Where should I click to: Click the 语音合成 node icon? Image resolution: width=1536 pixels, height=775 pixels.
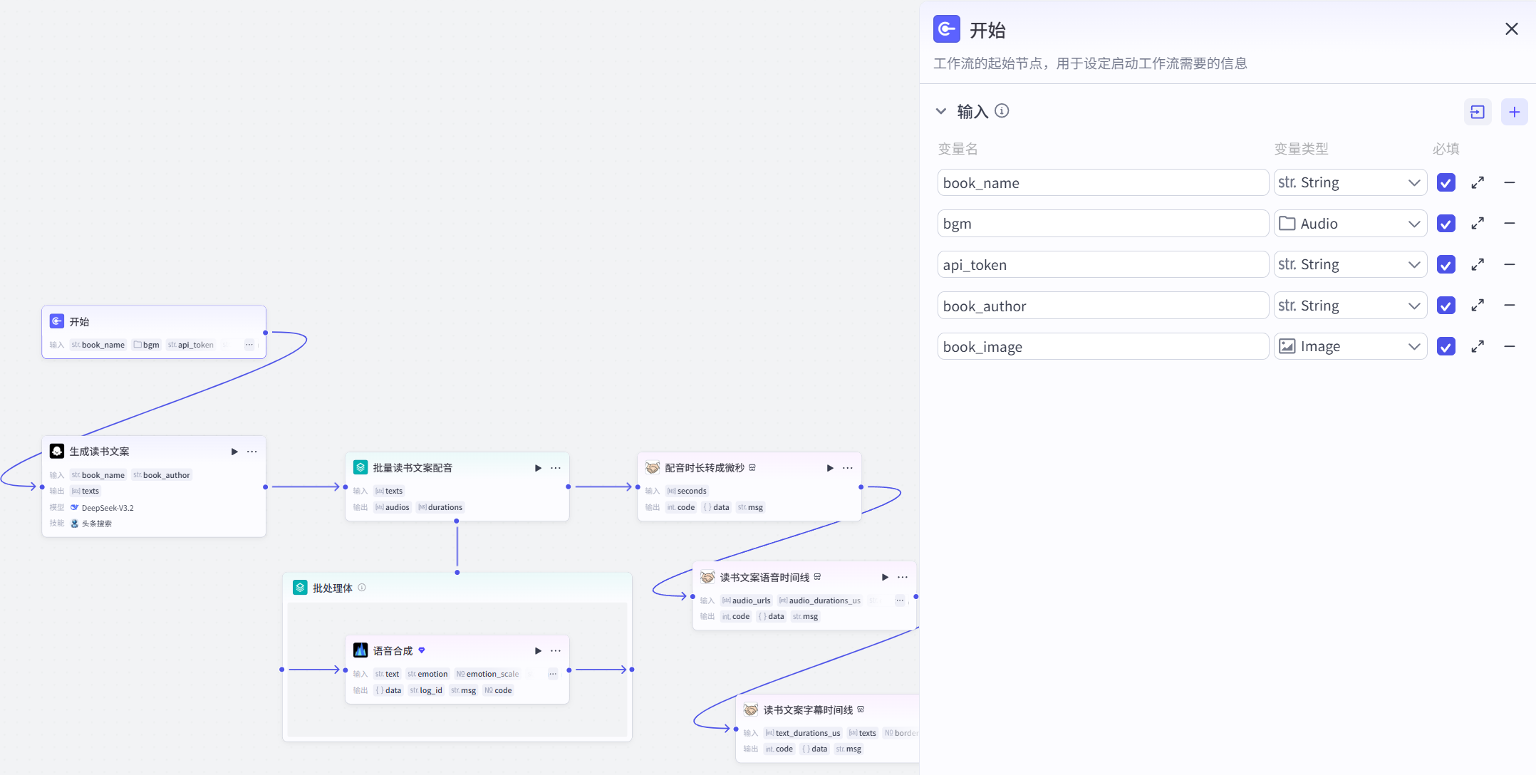[x=360, y=650]
